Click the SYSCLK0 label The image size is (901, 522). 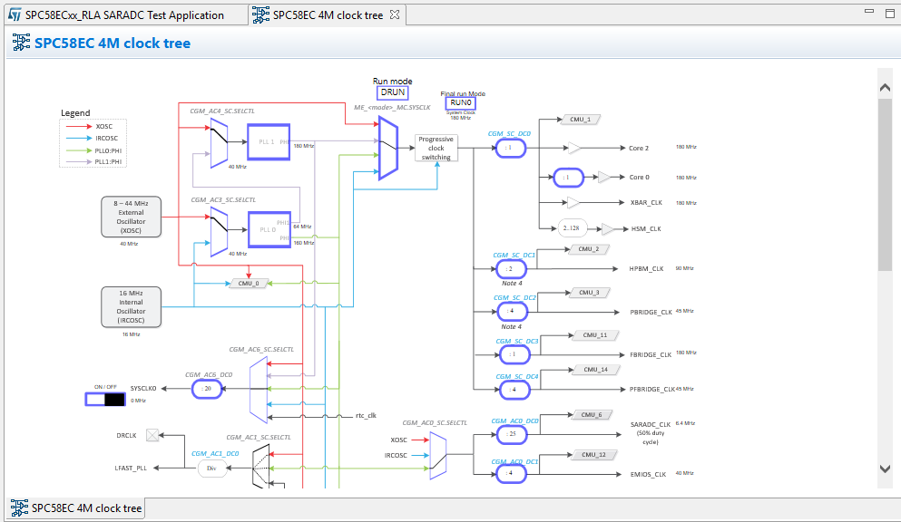[143, 389]
